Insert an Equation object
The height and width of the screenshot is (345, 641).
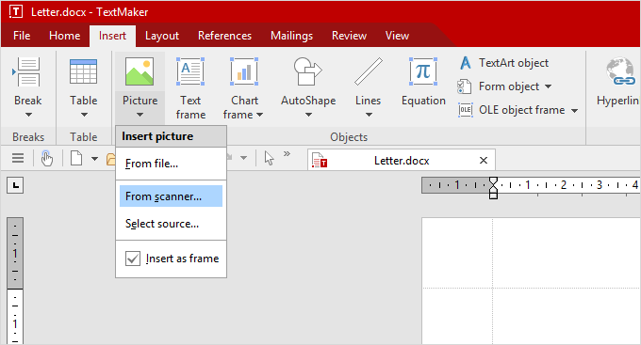pos(423,82)
